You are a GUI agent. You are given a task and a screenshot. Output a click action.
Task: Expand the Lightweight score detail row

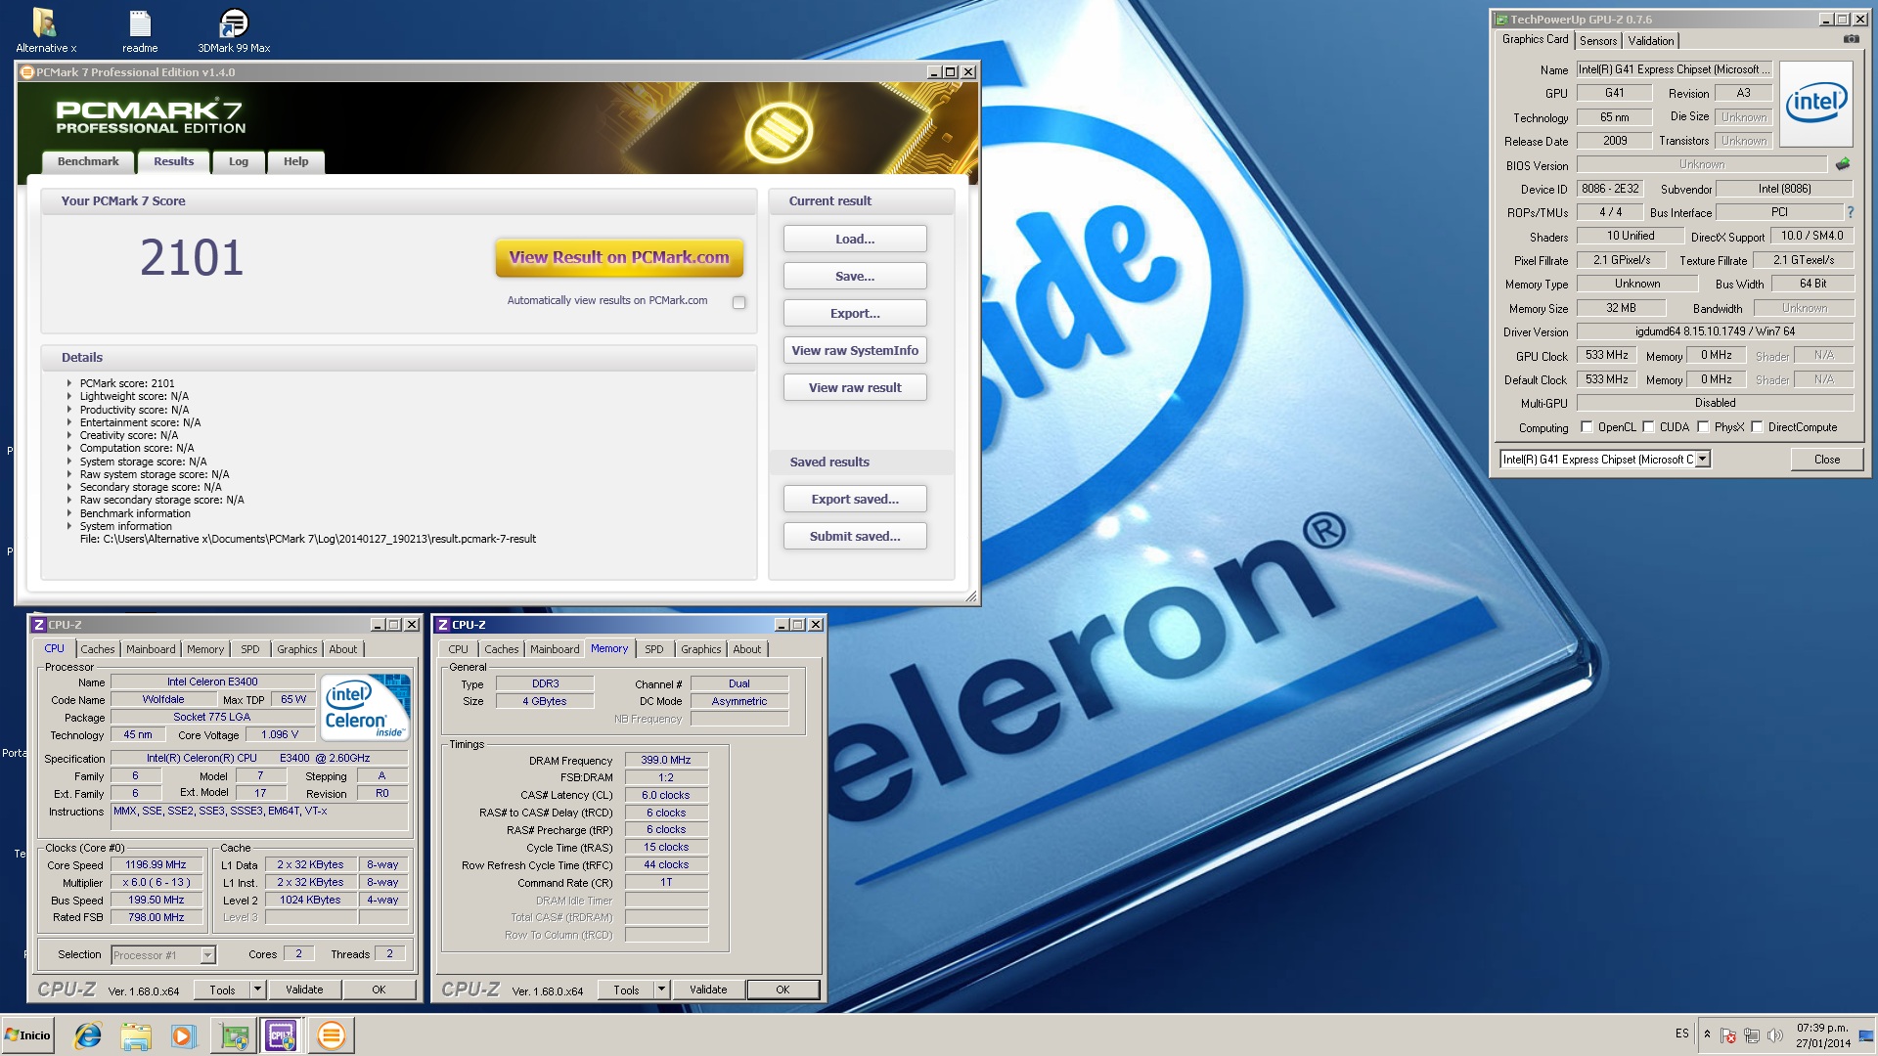coord(69,396)
